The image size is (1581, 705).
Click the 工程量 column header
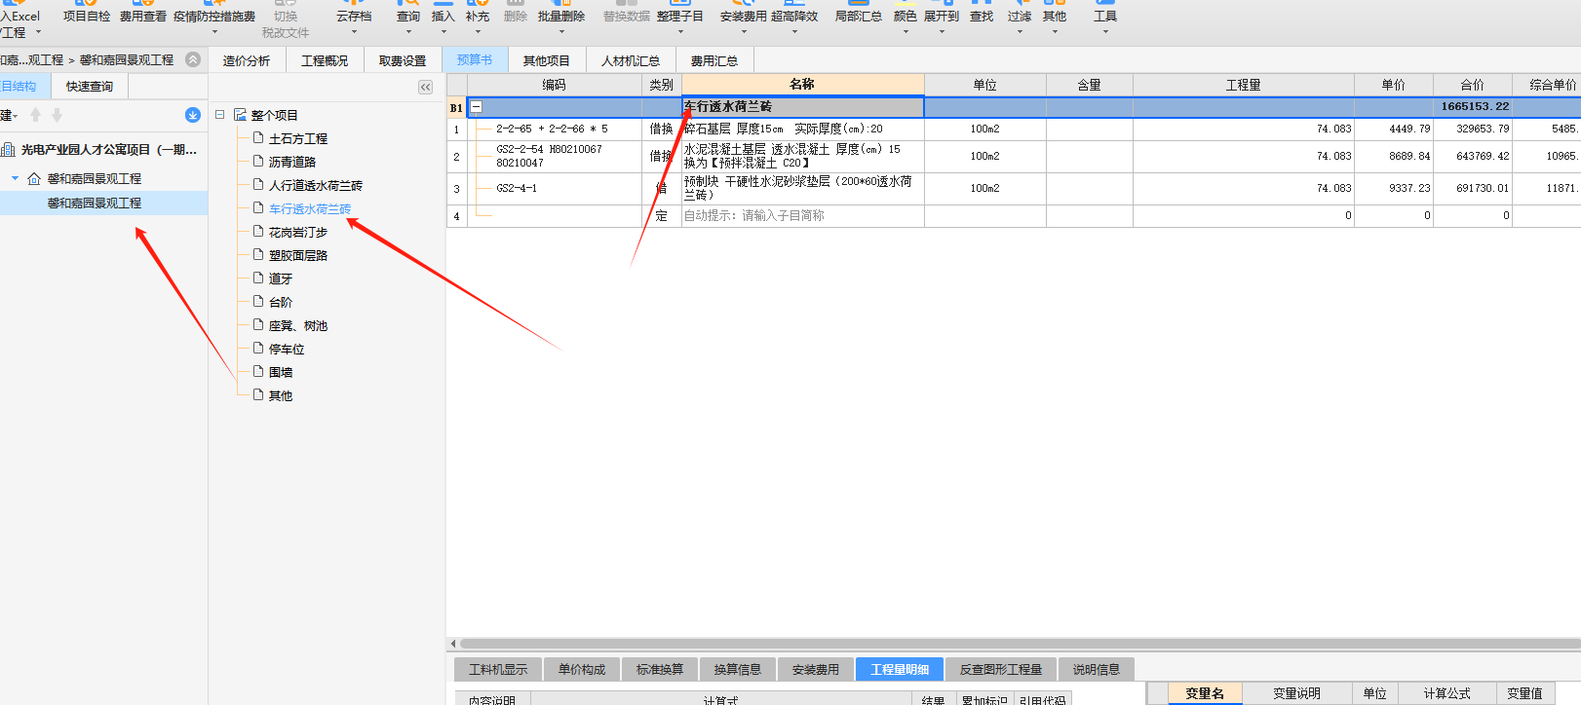pos(1244,85)
